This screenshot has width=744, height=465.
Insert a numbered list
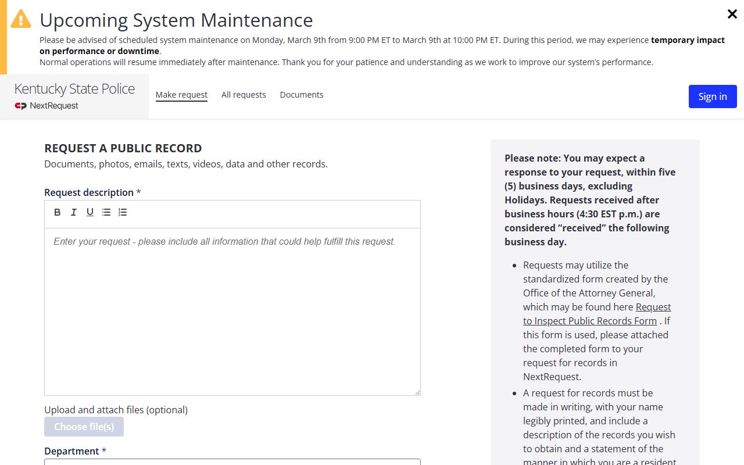[123, 212]
